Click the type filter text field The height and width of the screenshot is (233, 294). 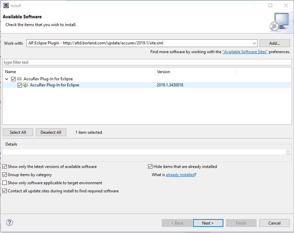[x=147, y=62]
